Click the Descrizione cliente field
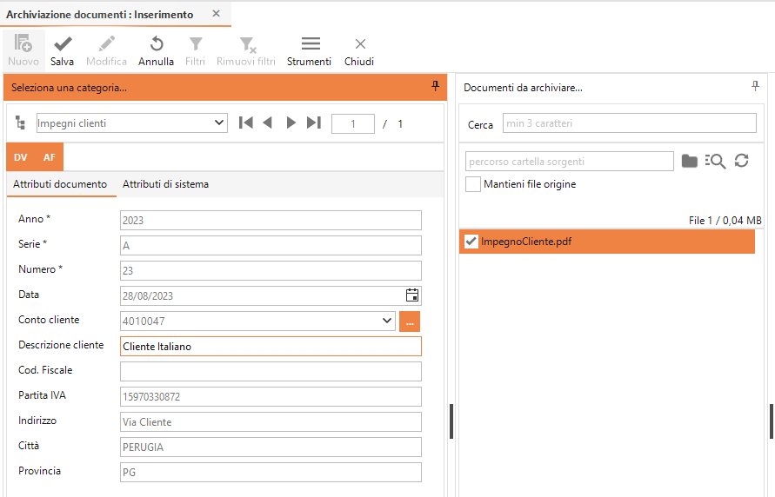The height and width of the screenshot is (497, 775). tap(271, 346)
